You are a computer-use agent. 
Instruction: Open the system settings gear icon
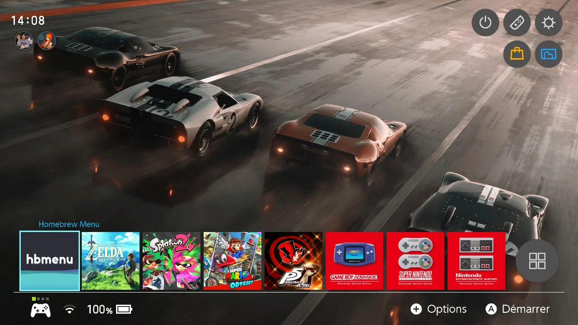point(549,23)
